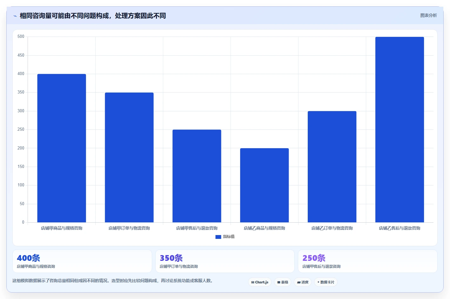Screen dimensions: 450x299
Task: Click the card title 相同咨询量可能由不同问题构成
Action: click(x=93, y=16)
